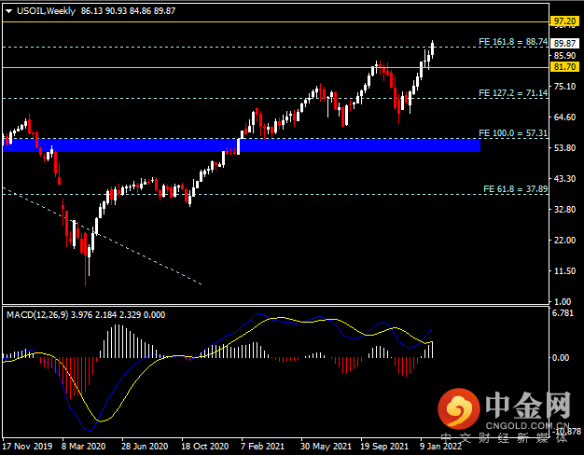Select the FE 61.8 = 37.89 Fibonacci label
Image resolution: width=584 pixels, height=455 pixels.
(516, 189)
